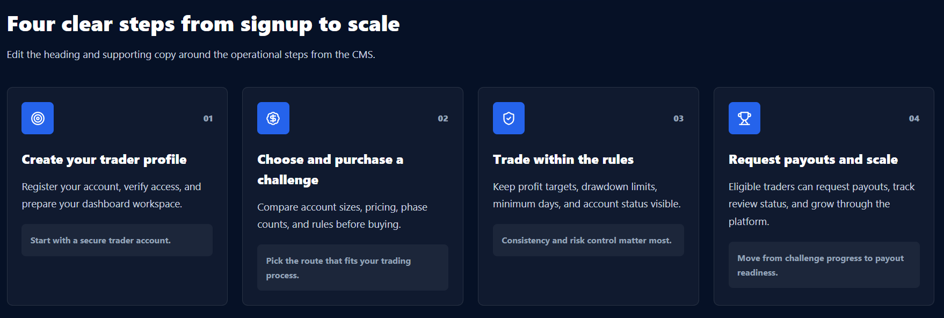Click the 'Trade within the rules' heading
Image resolution: width=944 pixels, height=318 pixels.
point(563,160)
